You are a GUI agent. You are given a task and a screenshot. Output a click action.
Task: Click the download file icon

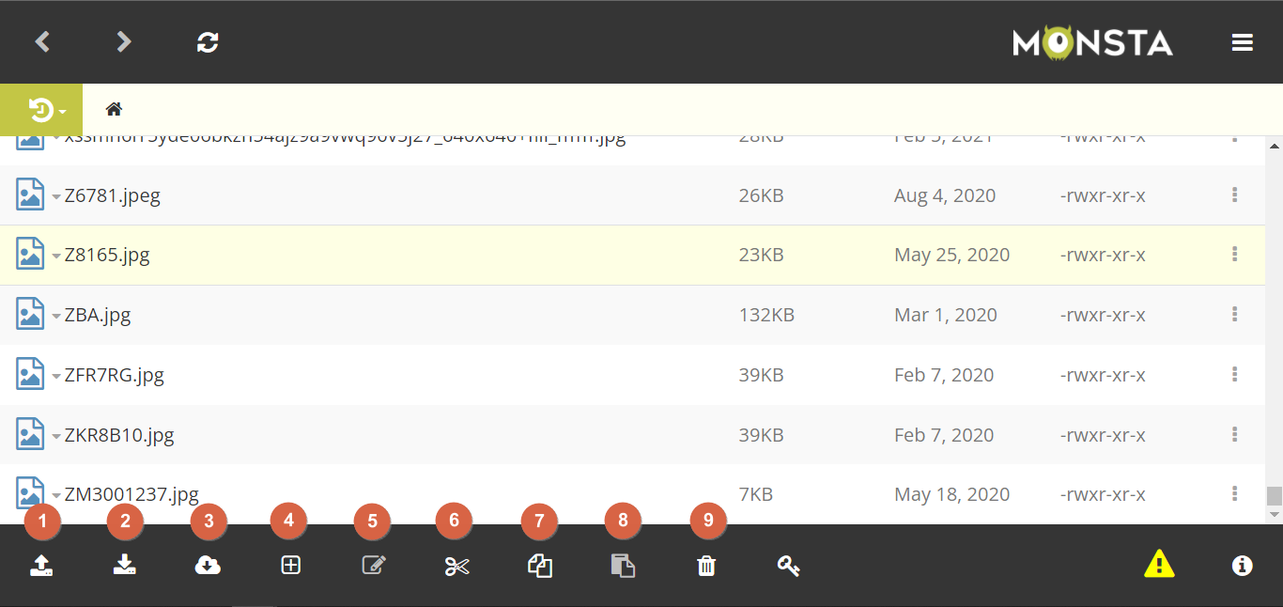pos(125,566)
